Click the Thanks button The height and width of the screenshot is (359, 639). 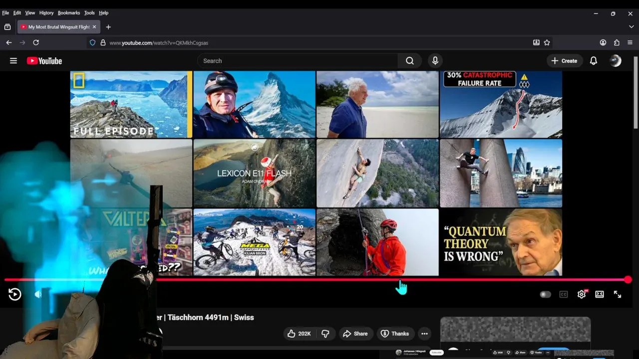[395, 334]
